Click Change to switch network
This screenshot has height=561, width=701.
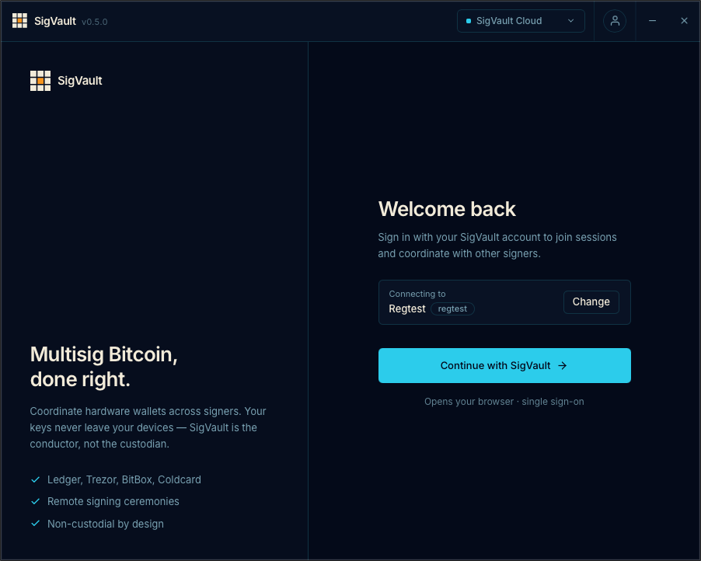point(591,302)
